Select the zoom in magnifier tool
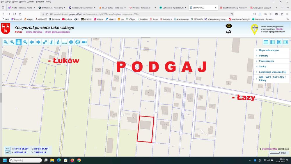Screen dimensions: 291x164 pos(6,42)
